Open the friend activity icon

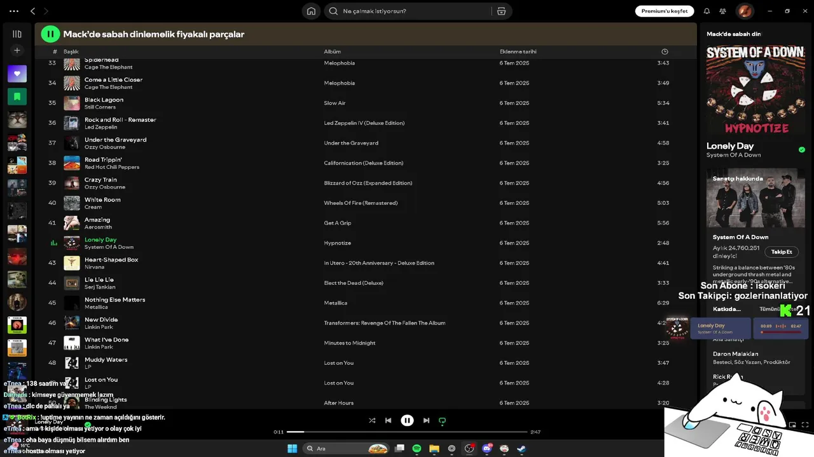point(723,11)
